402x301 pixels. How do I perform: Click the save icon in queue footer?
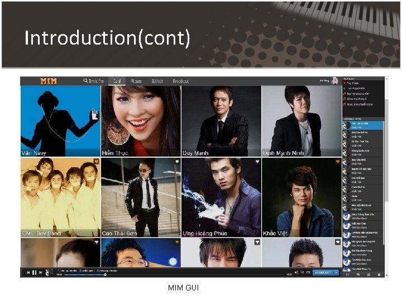coord(358,275)
